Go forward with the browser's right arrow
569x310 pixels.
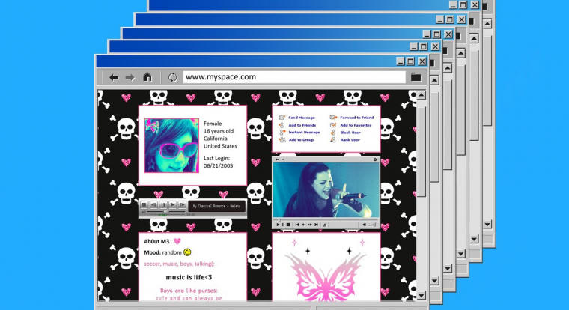(x=130, y=77)
